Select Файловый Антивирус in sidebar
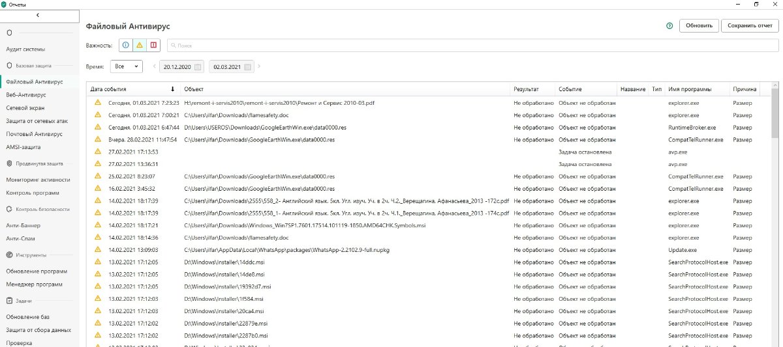This screenshot has height=347, width=783. [x=35, y=82]
